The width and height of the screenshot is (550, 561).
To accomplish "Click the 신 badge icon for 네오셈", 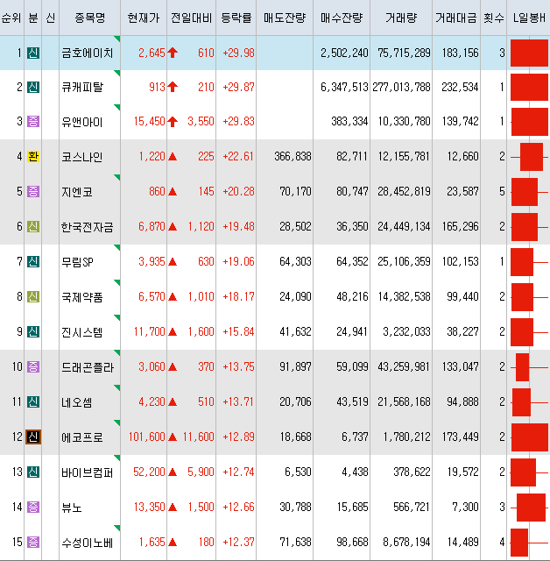I will 33,401.
